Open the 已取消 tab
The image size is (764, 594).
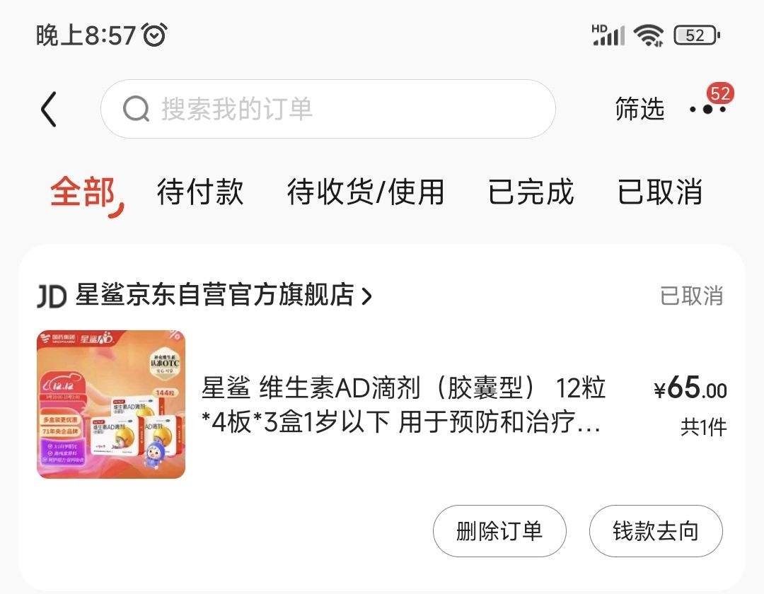click(x=660, y=192)
